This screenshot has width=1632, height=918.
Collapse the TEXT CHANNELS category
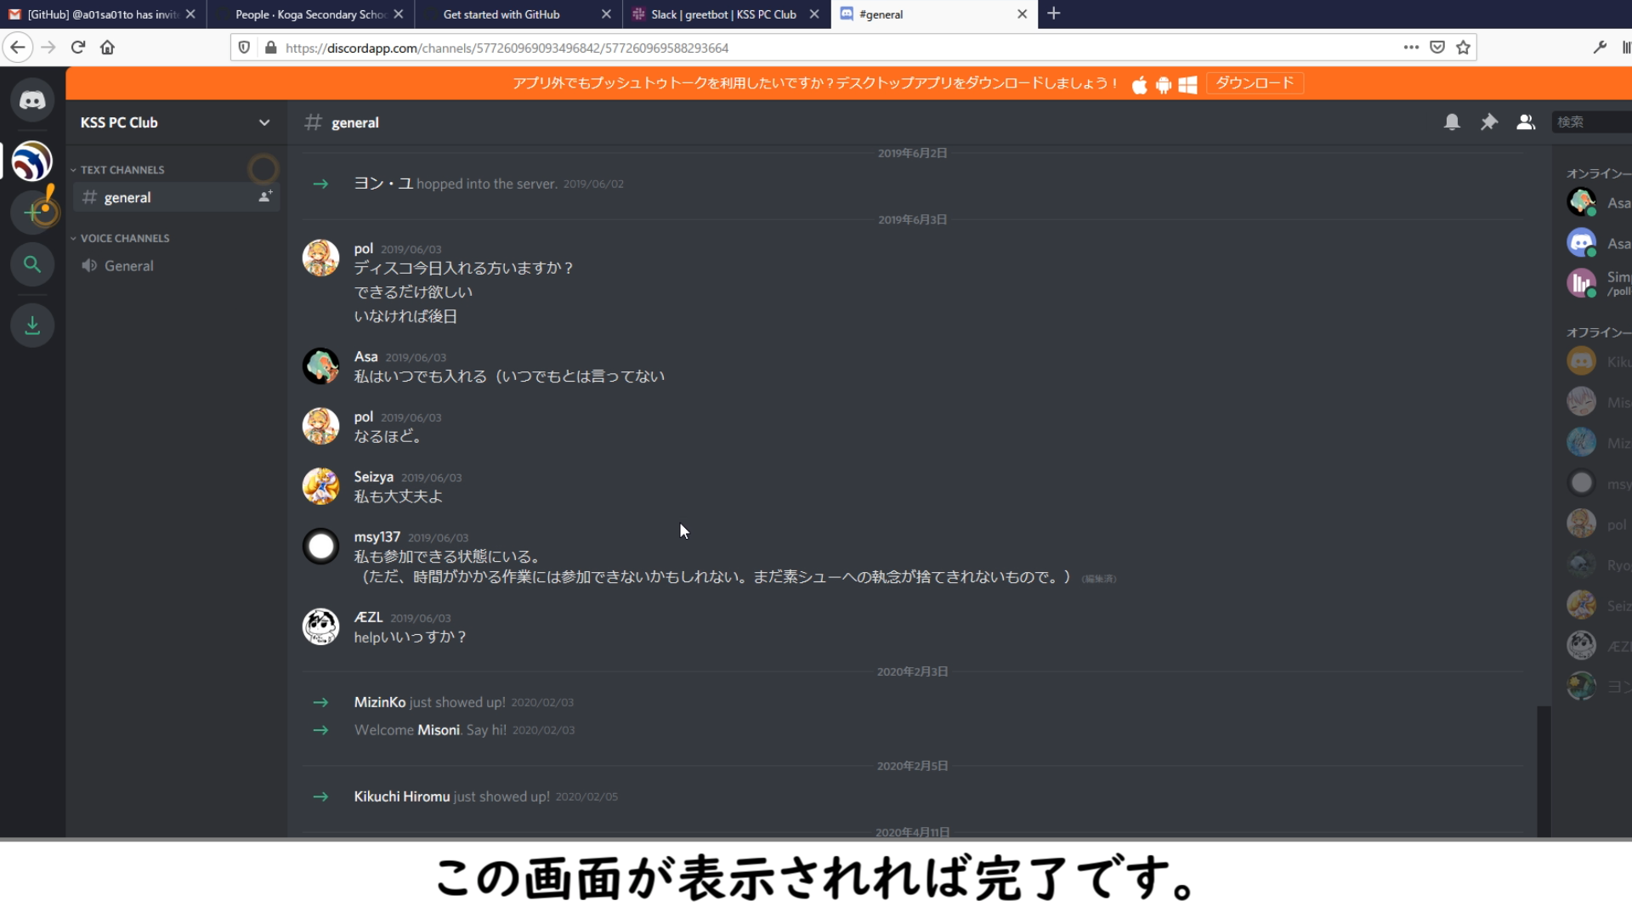(x=122, y=170)
